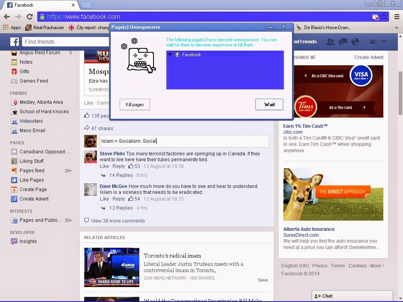
Task: Open the Chrome hamburger menu
Action: (397, 17)
